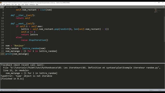The image size is (165, 93).
Task: Click the 'if self.i < self.max:' line
Action: click(29, 26)
